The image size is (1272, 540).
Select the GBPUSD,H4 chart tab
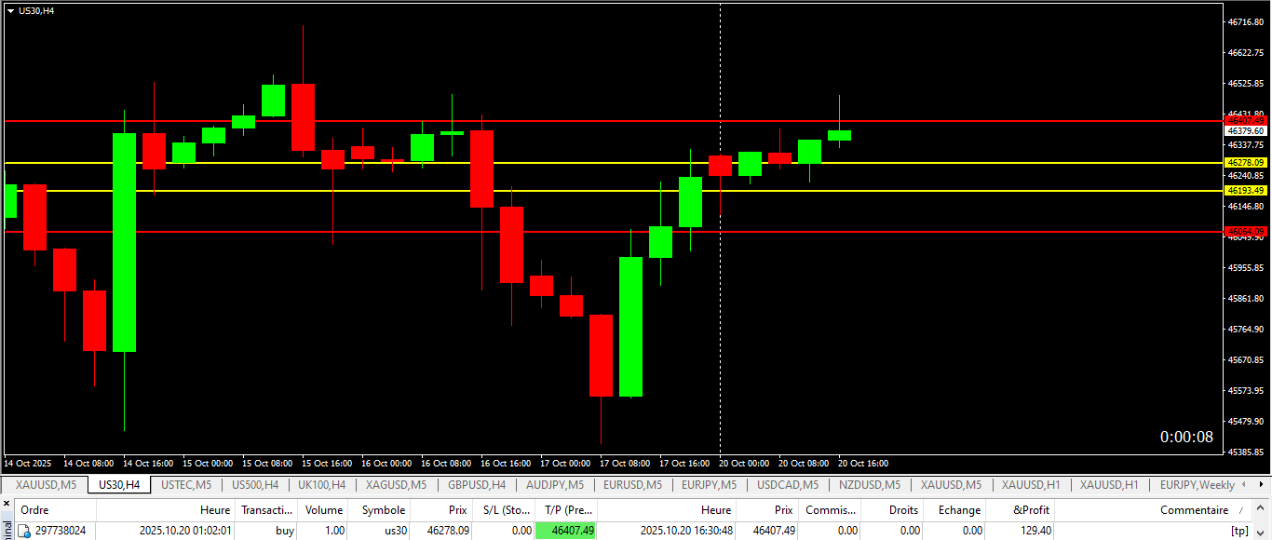477,485
